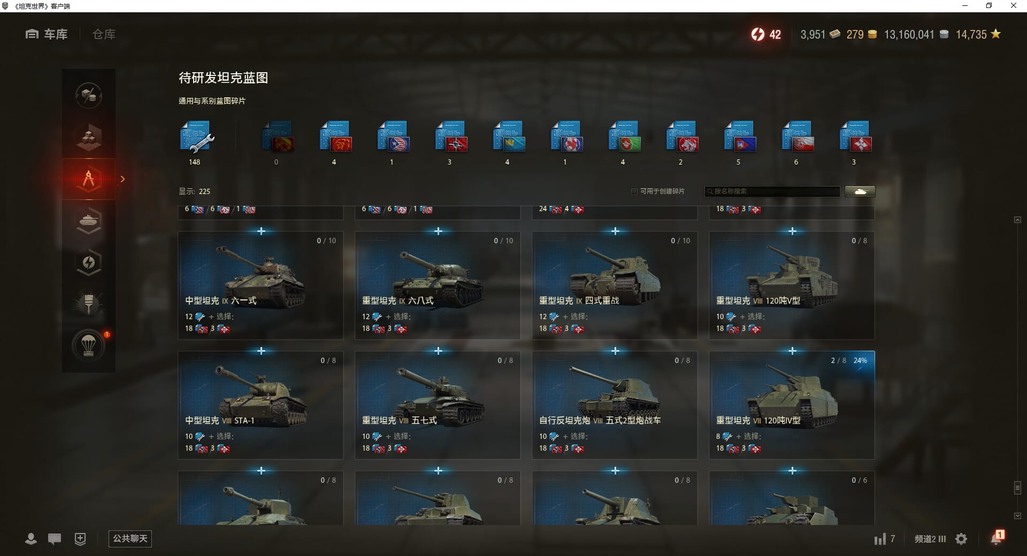This screenshot has height=556, width=1027.
Task: Click the scroll-down arrow of the blueprint list
Action: click(x=1017, y=516)
